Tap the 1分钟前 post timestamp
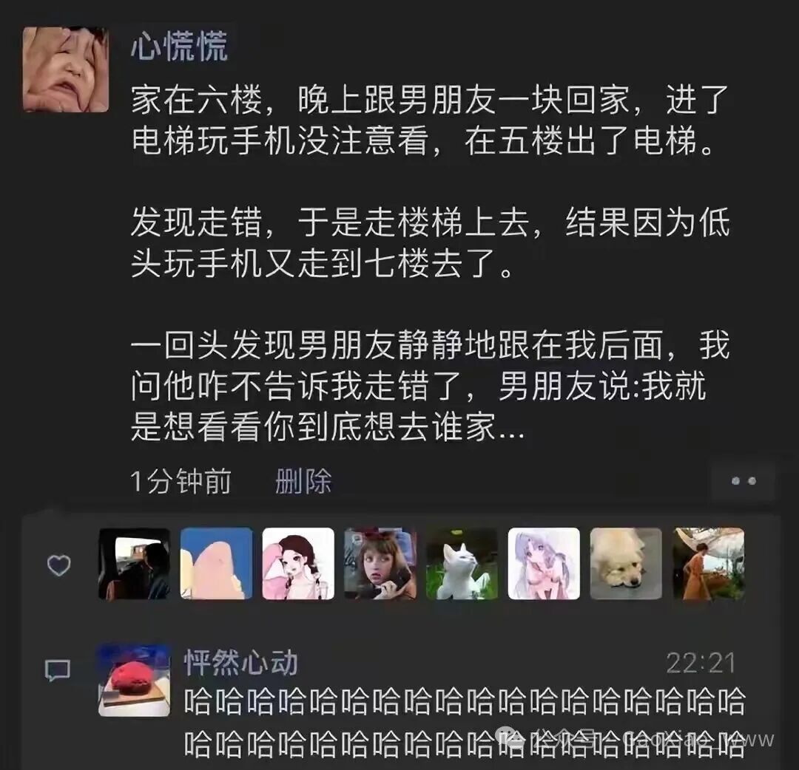 tap(181, 481)
